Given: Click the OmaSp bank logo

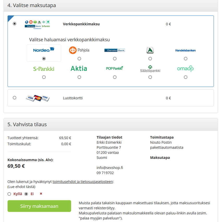Looking at the screenshot, I should point(185,69).
